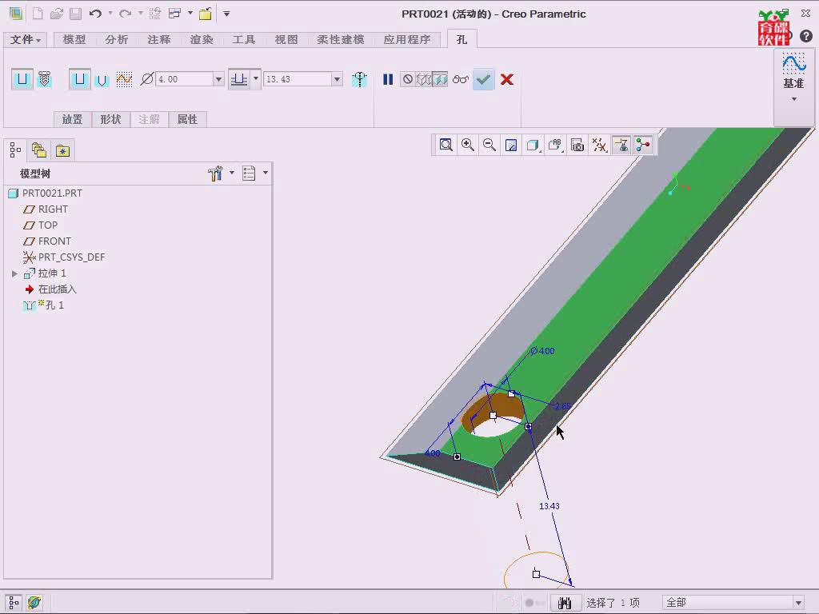Select the model tree tab icon

15,150
